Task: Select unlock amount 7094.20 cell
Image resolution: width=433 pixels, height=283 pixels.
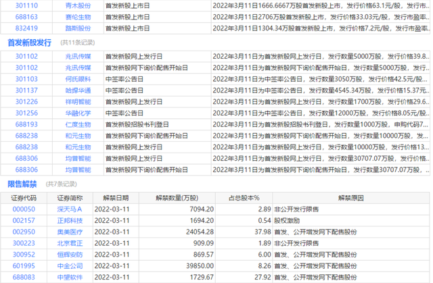Action: pyautogui.click(x=177, y=209)
